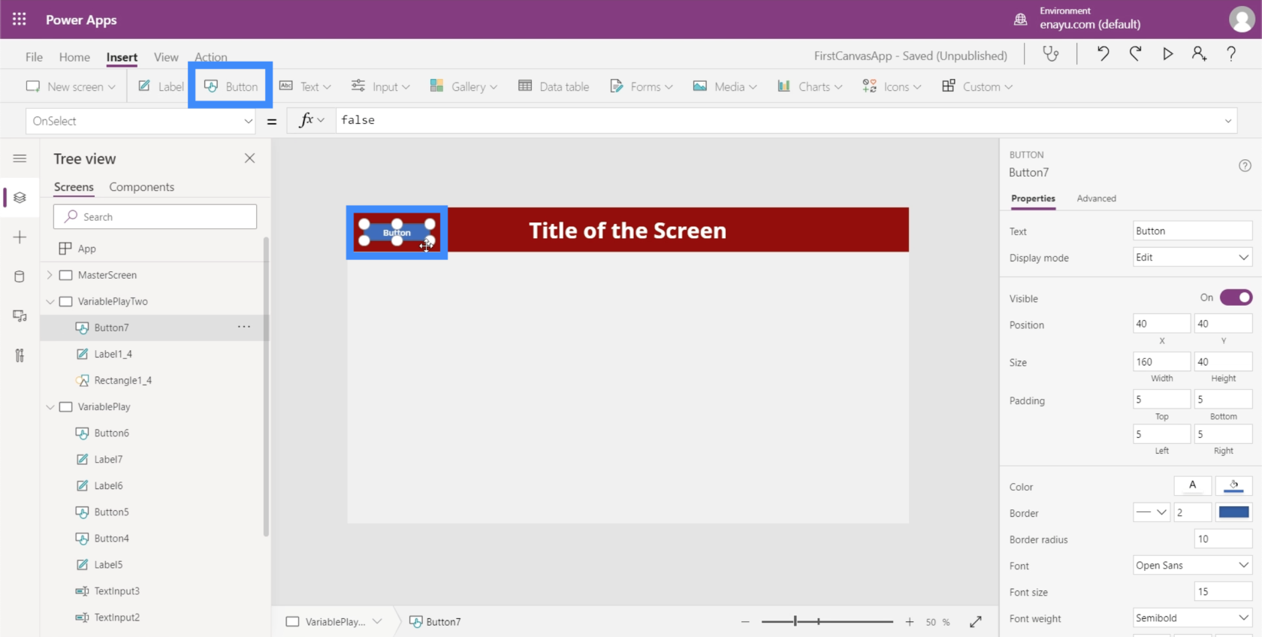Open the File menu
This screenshot has width=1262, height=637.
pyautogui.click(x=34, y=56)
